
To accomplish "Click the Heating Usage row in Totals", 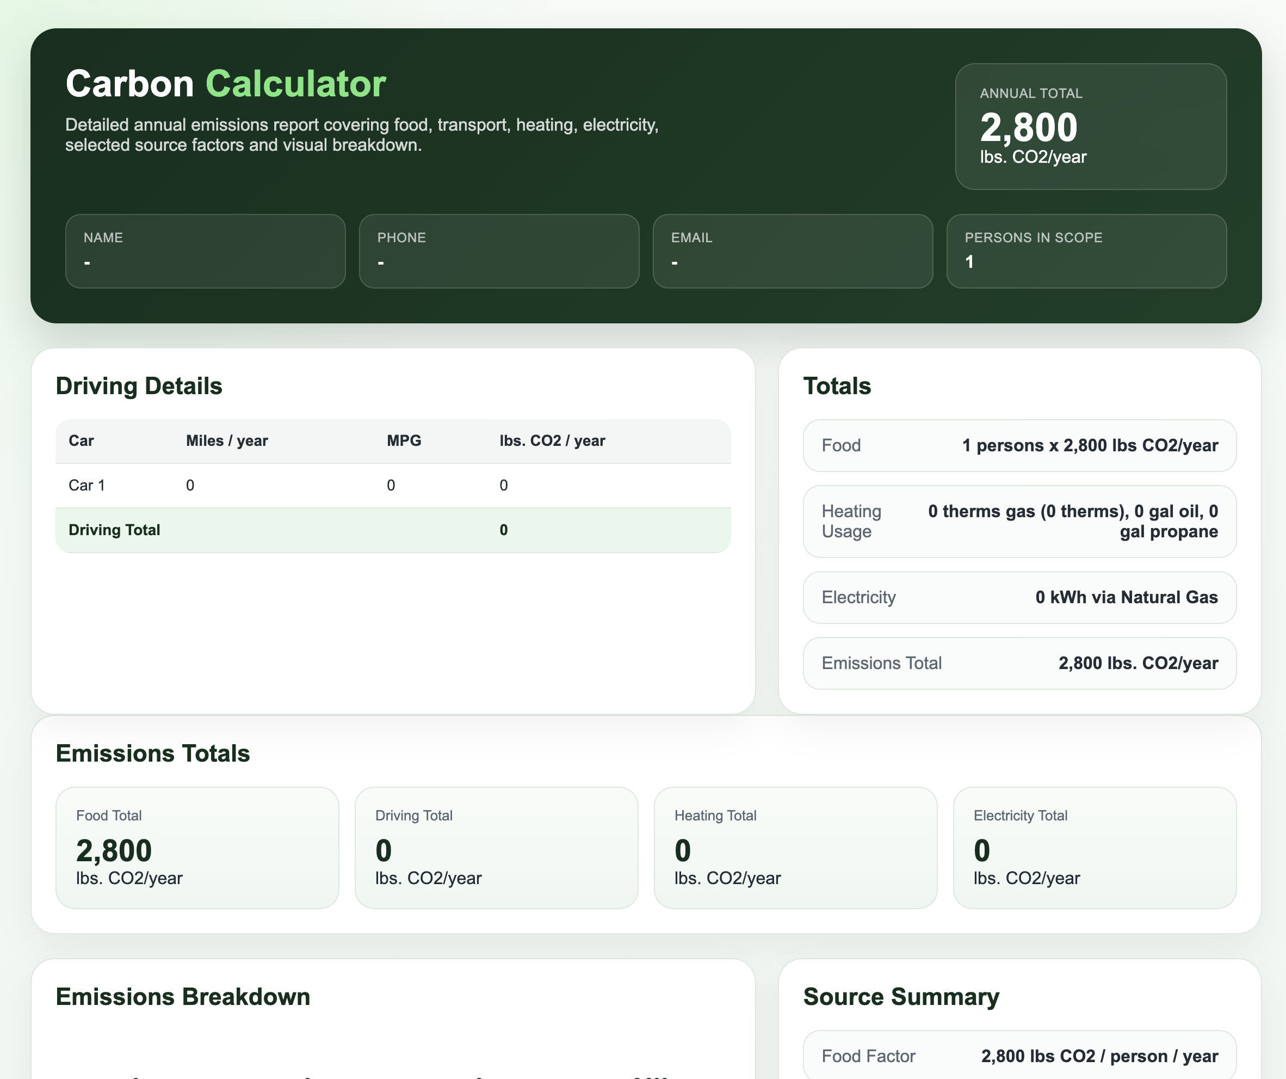I will click(x=1019, y=522).
